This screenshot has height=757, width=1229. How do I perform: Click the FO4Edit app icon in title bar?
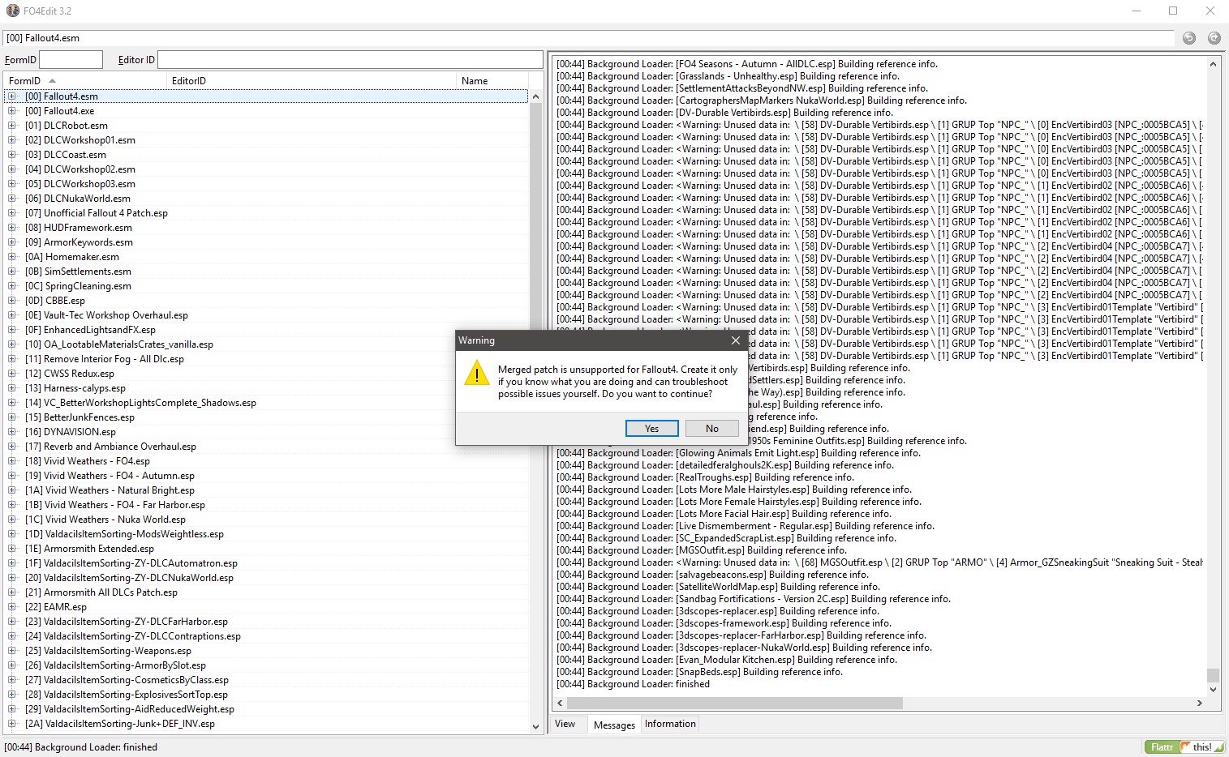[12, 11]
